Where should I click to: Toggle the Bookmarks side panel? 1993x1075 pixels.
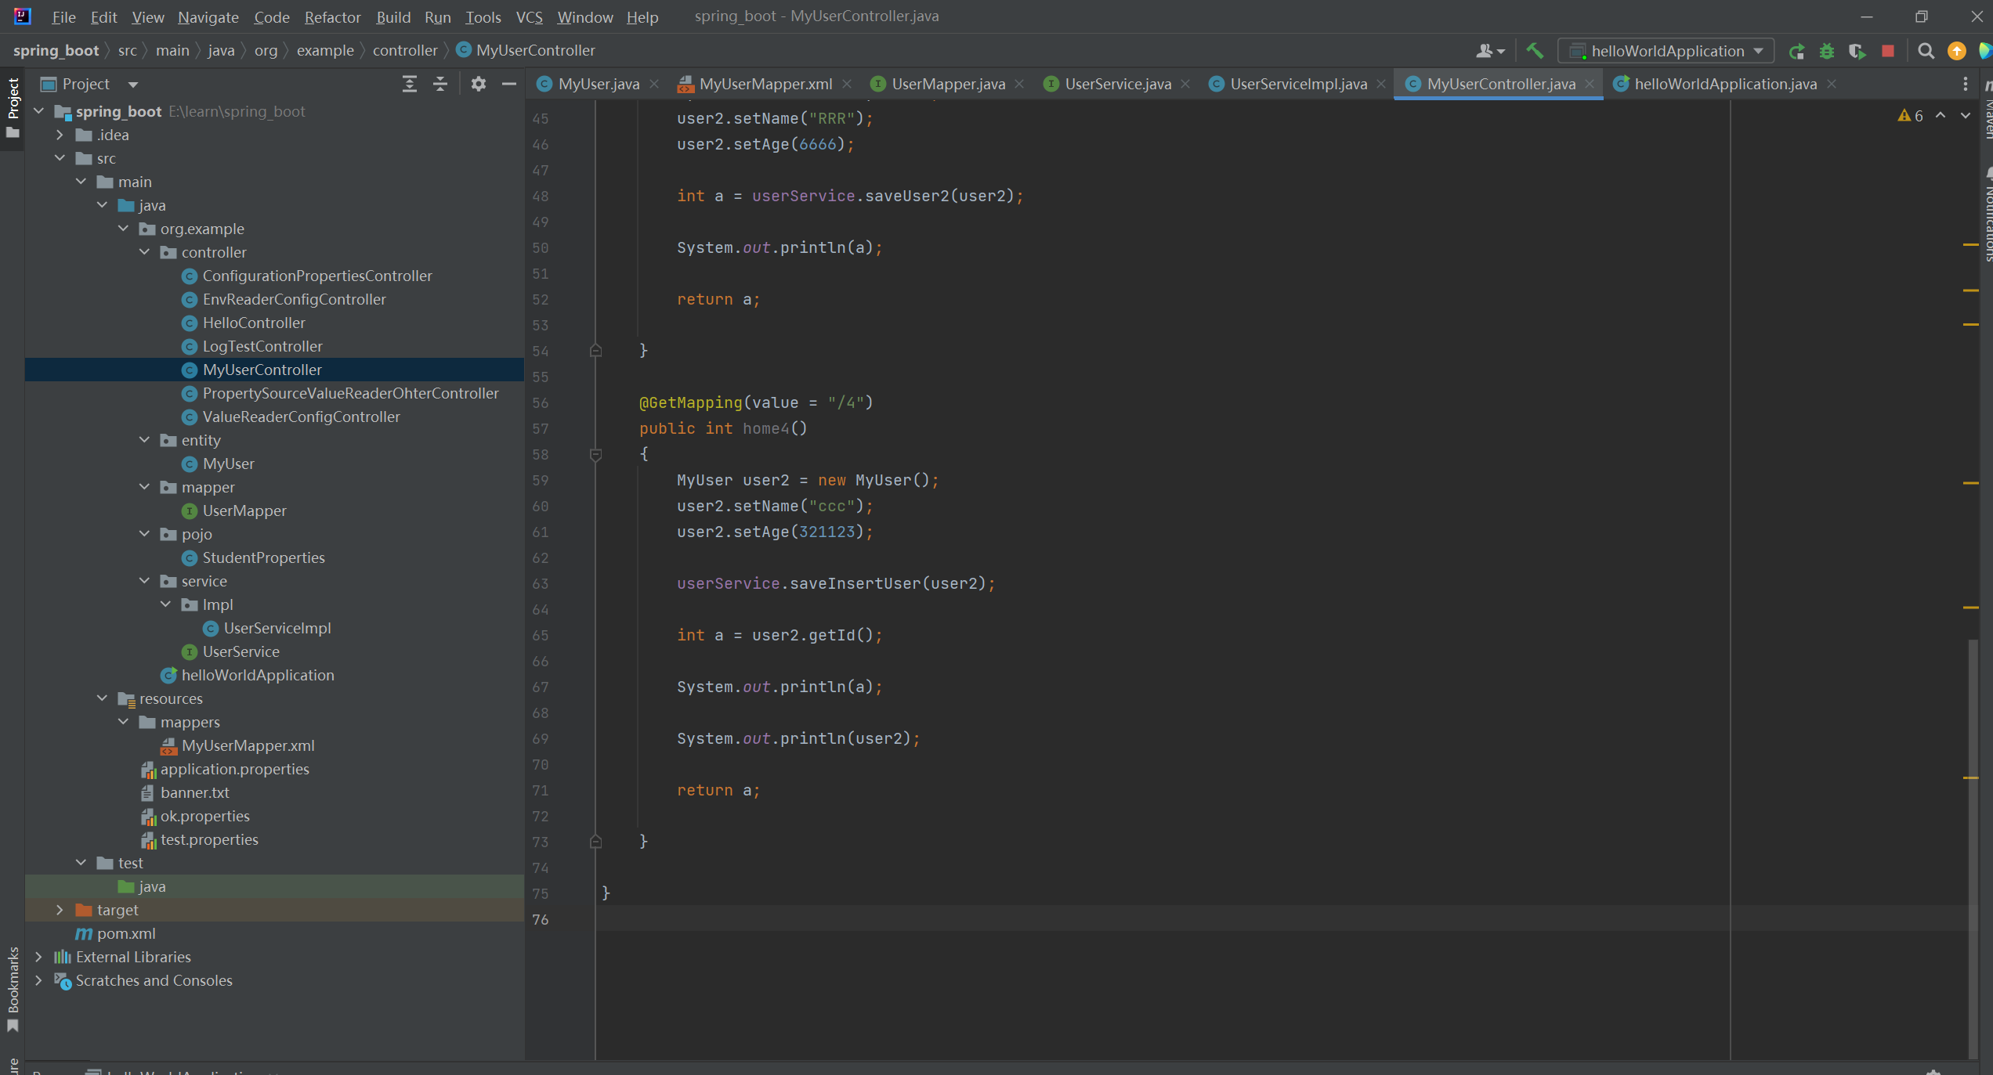pos(13,987)
